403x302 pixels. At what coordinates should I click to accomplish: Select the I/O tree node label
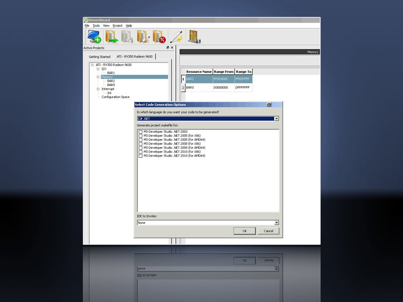pyautogui.click(x=104, y=69)
